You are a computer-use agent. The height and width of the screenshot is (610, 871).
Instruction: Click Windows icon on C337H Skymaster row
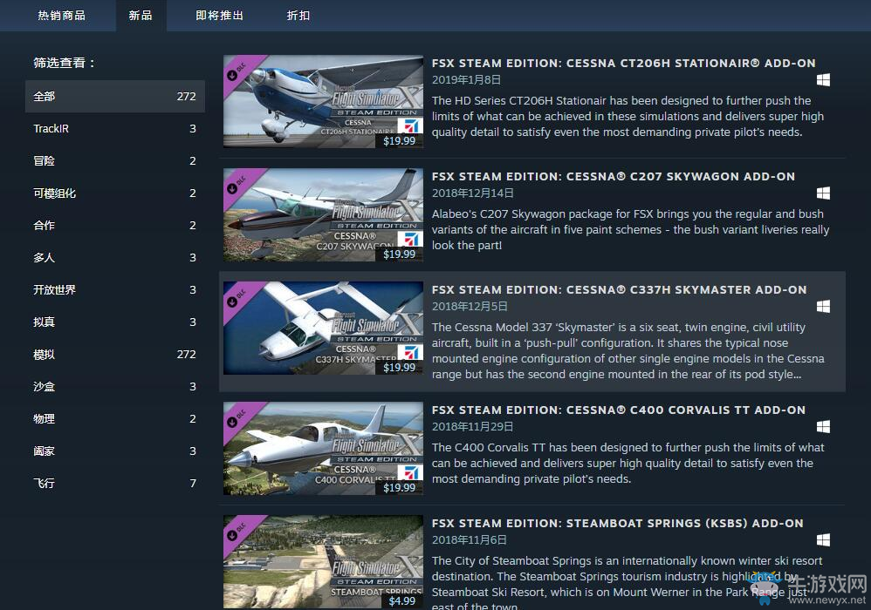tap(823, 306)
